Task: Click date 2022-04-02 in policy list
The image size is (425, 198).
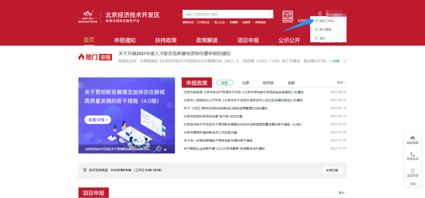Action: click(338, 92)
